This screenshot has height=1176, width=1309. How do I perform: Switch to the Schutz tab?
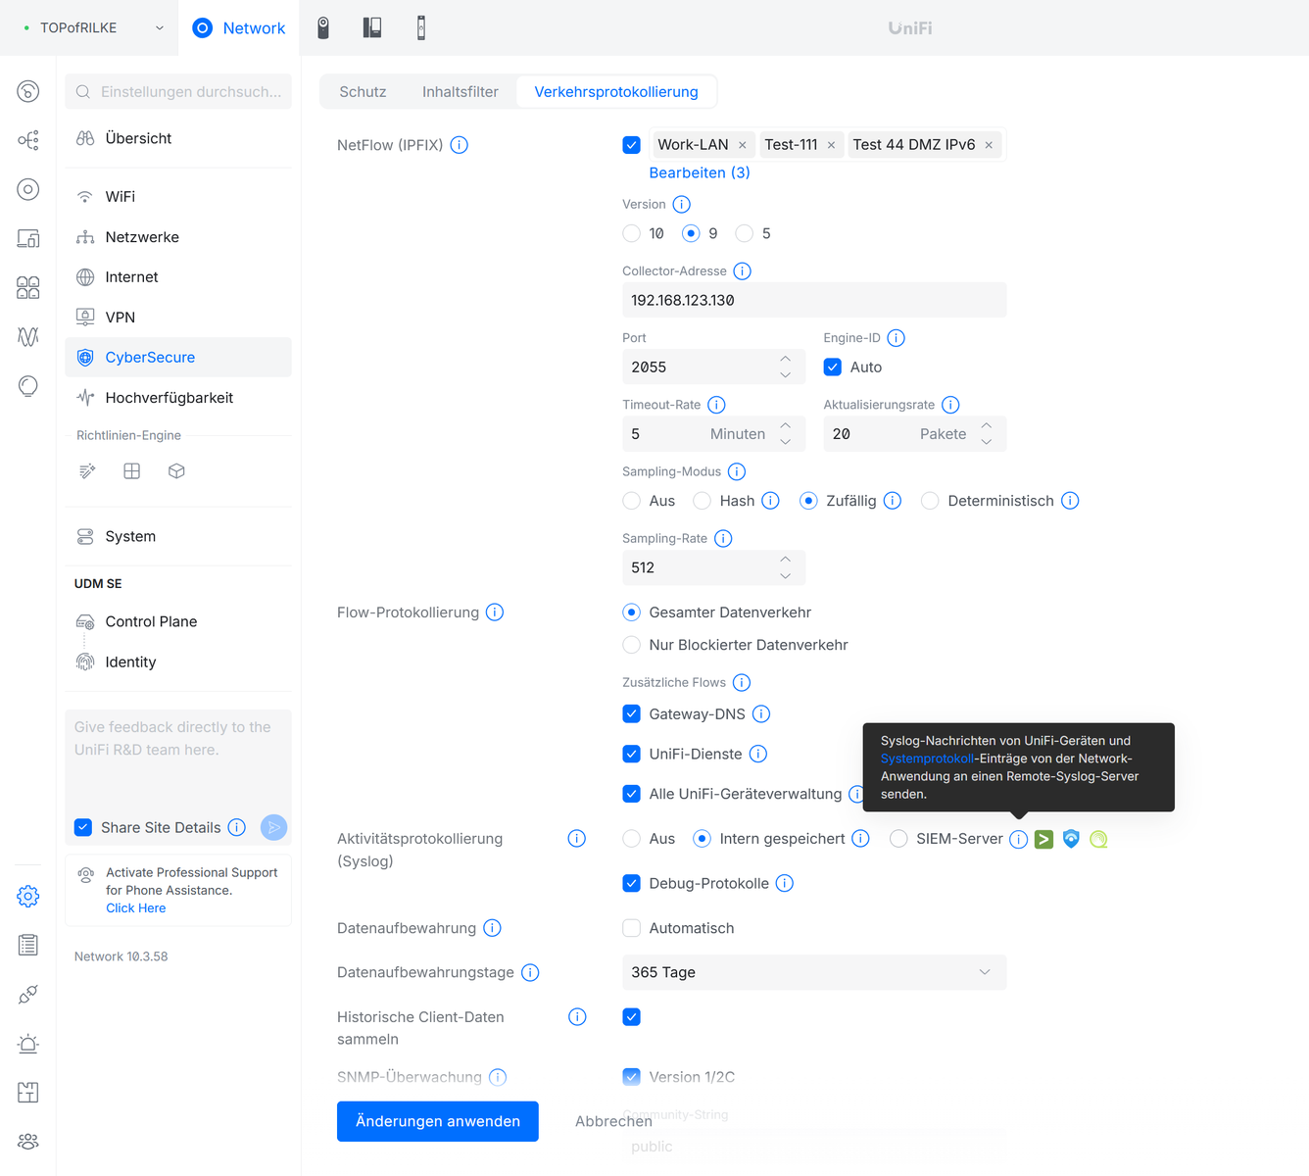363,92
